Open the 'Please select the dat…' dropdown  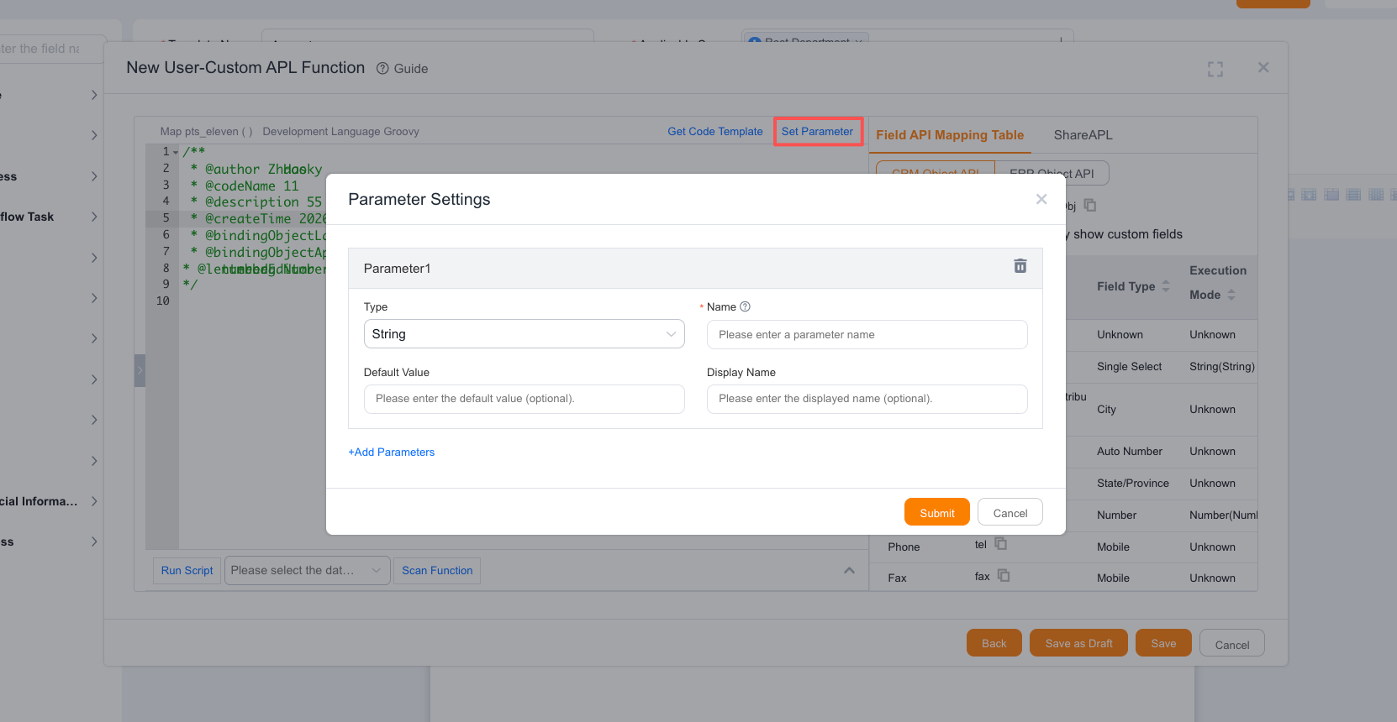pos(308,571)
